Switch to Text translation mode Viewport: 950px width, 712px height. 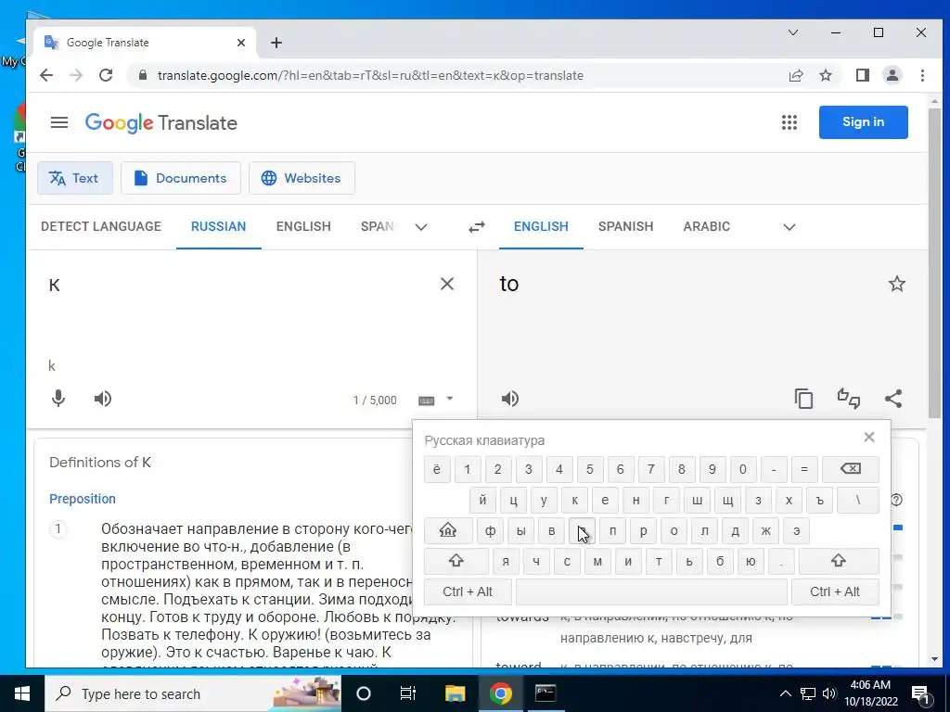point(75,178)
